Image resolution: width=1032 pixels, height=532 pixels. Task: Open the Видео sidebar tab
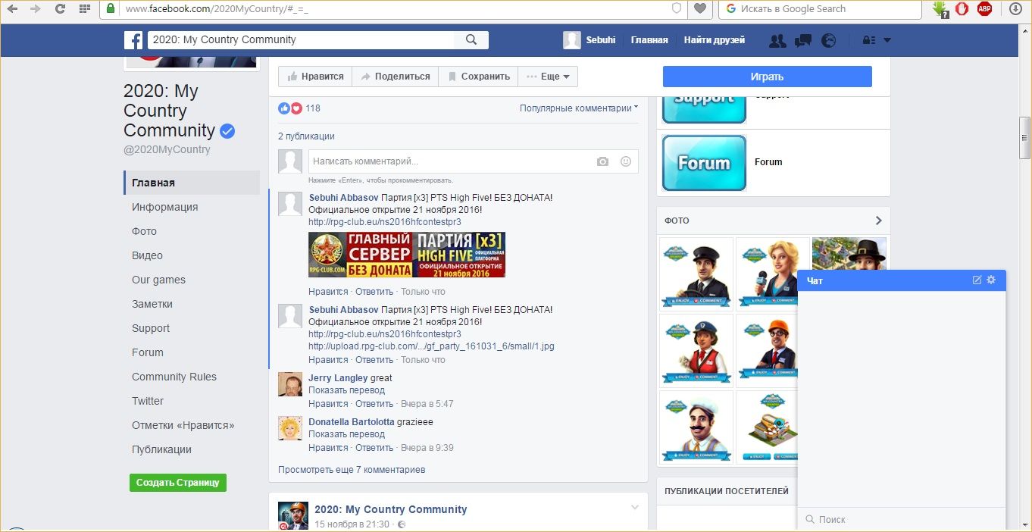coord(192,255)
